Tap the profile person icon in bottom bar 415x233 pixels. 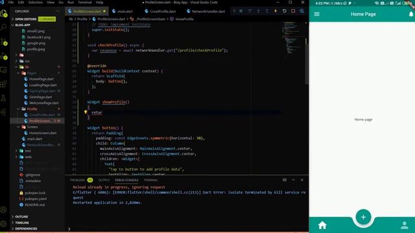(x=405, y=225)
